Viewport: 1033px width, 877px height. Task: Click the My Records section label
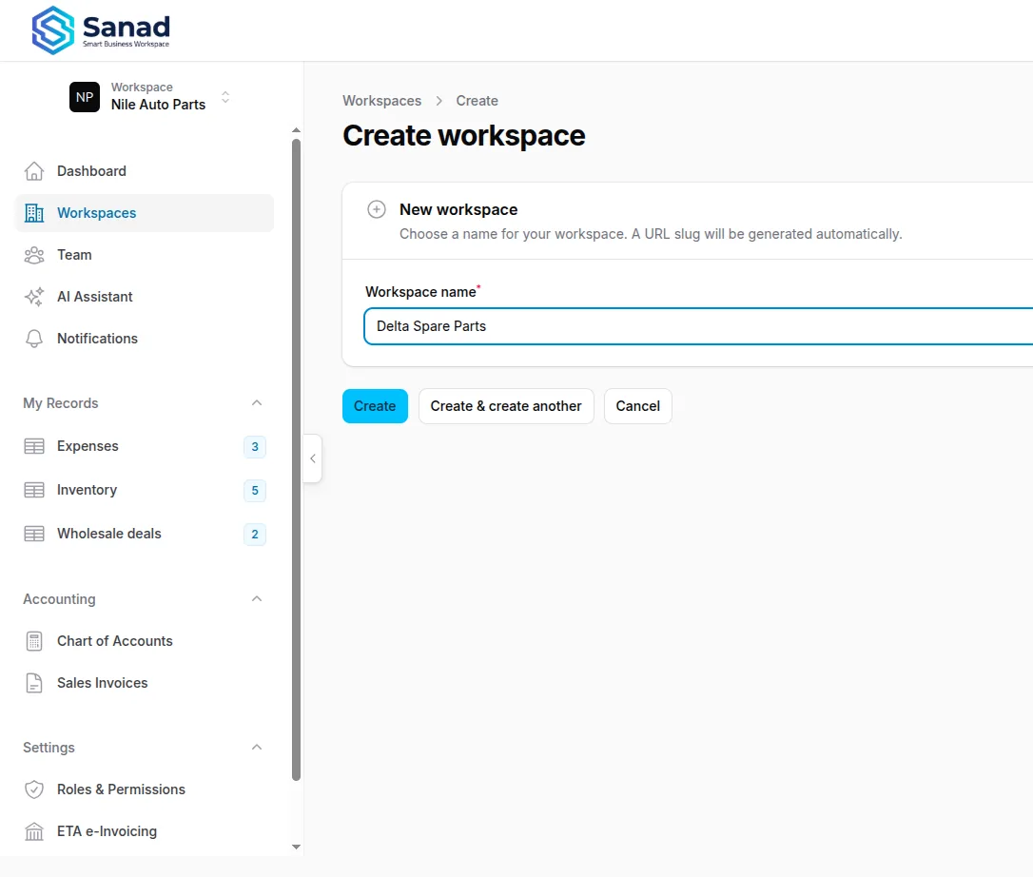(x=61, y=403)
